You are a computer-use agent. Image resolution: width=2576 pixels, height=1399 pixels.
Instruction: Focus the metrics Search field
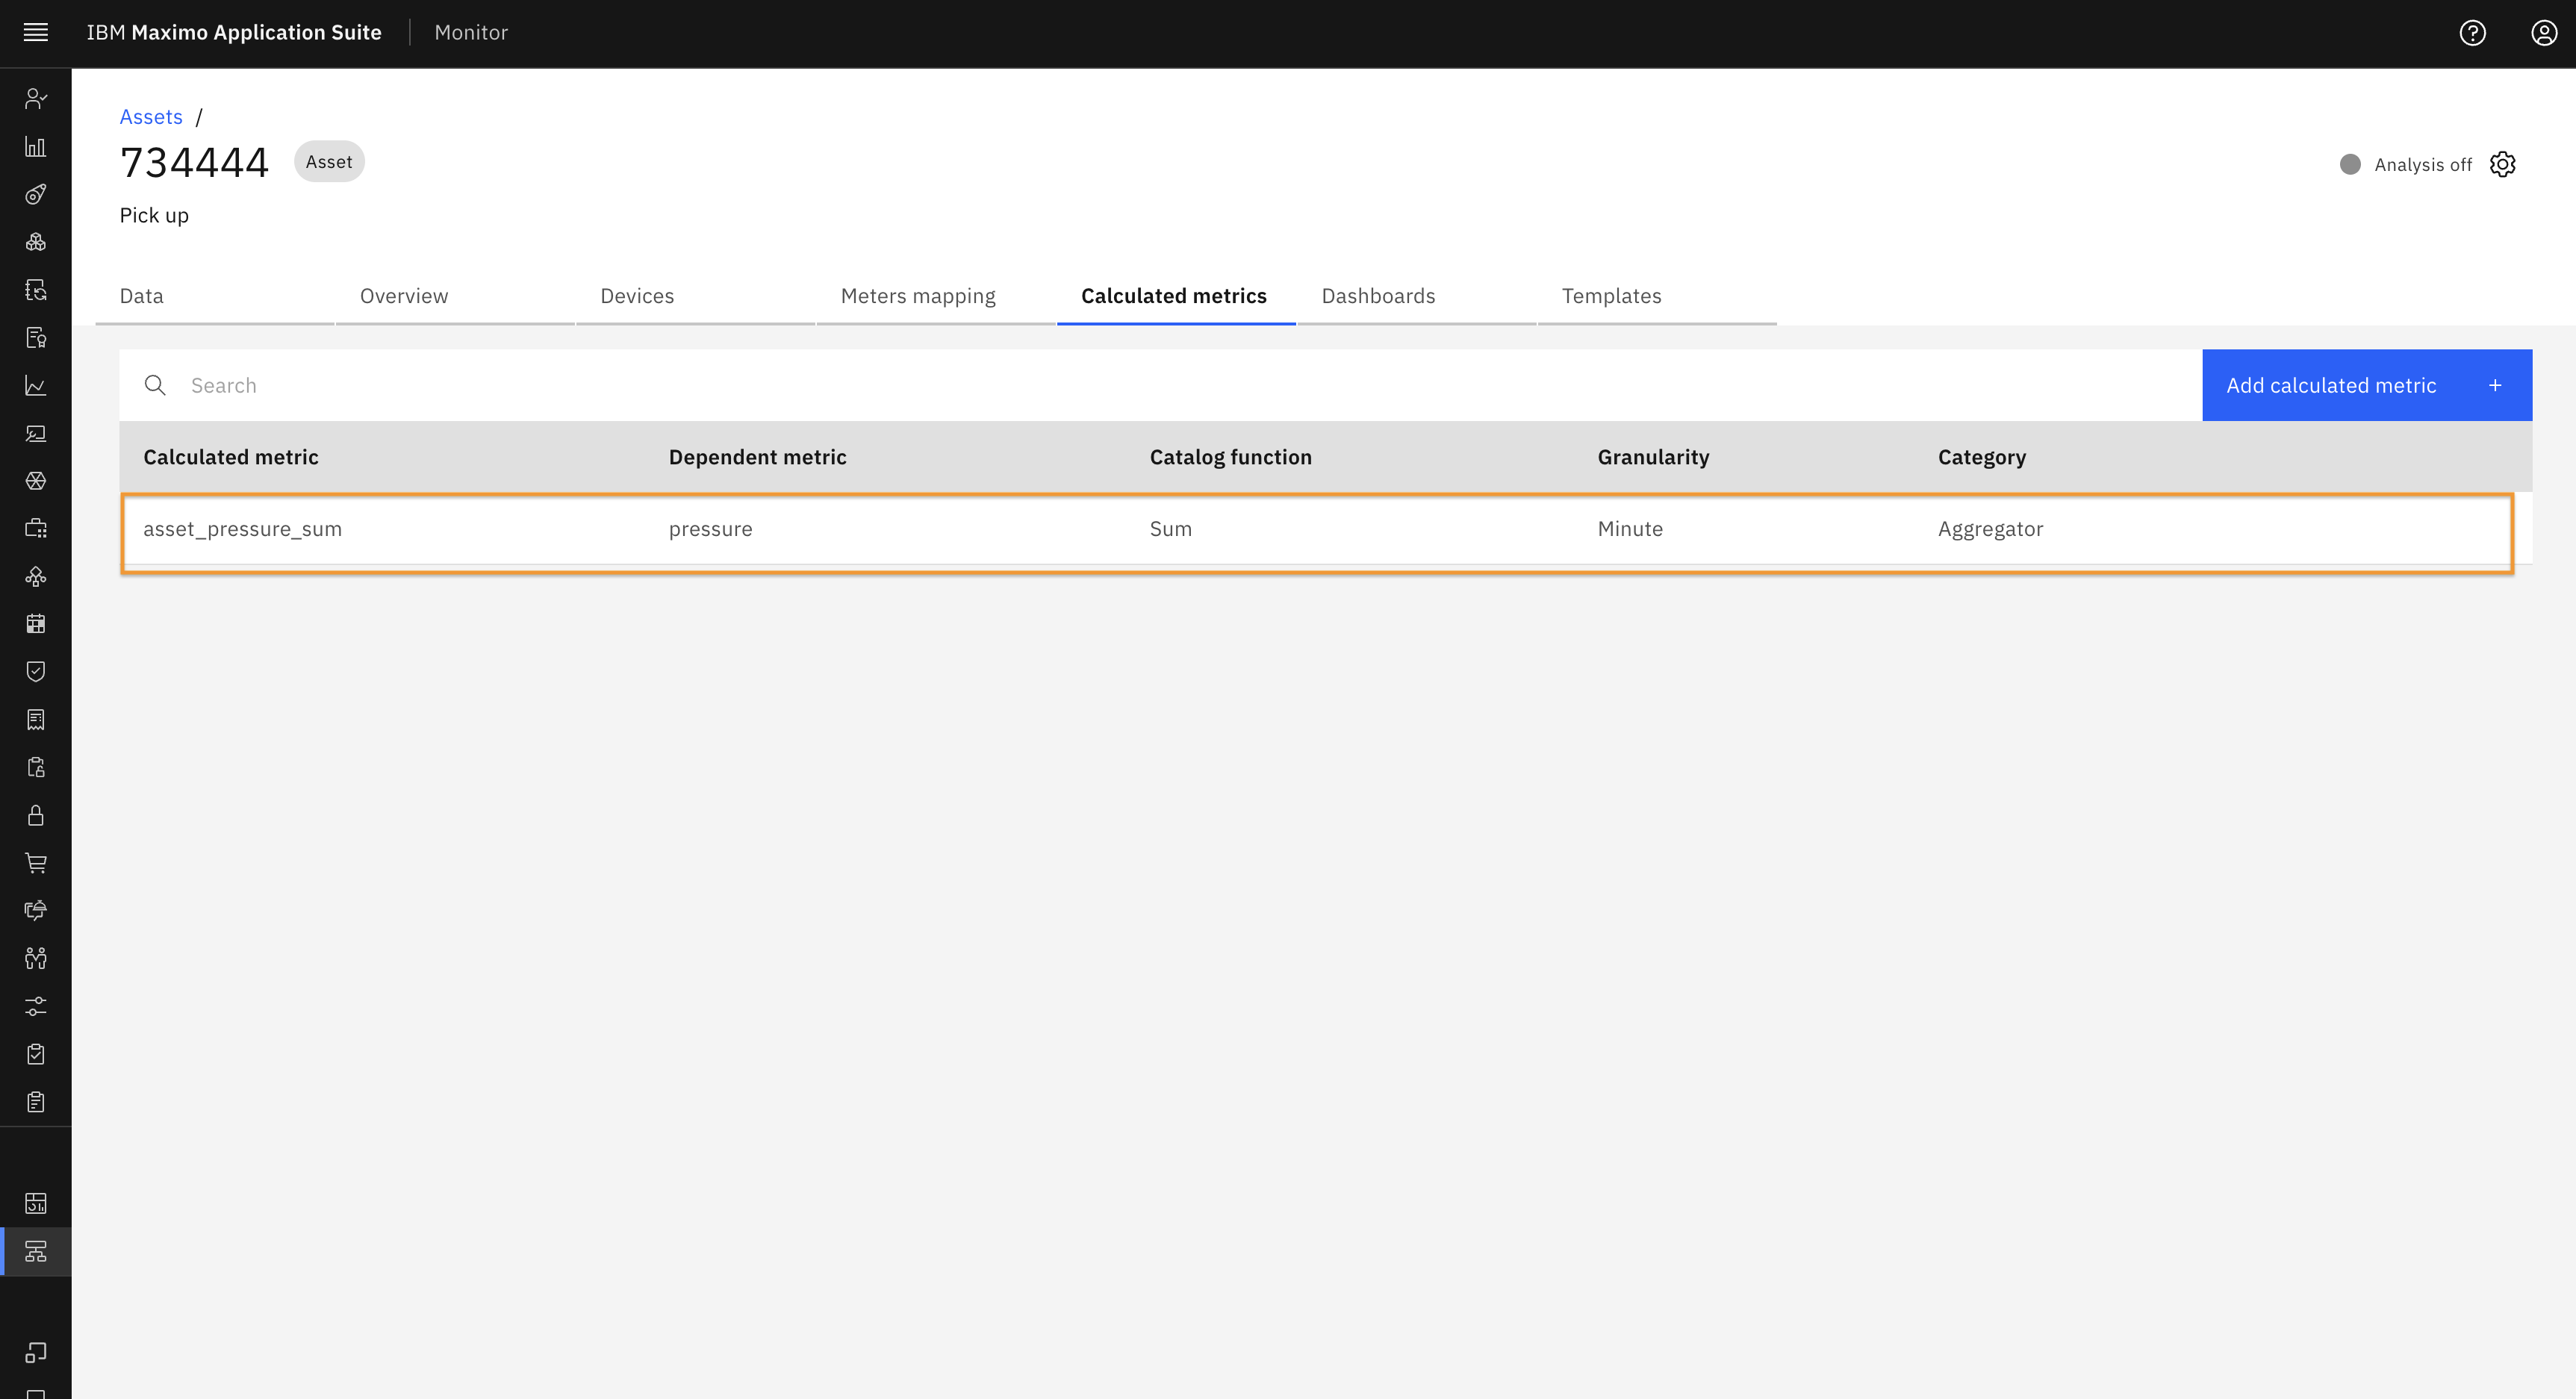pyautogui.click(x=1160, y=385)
